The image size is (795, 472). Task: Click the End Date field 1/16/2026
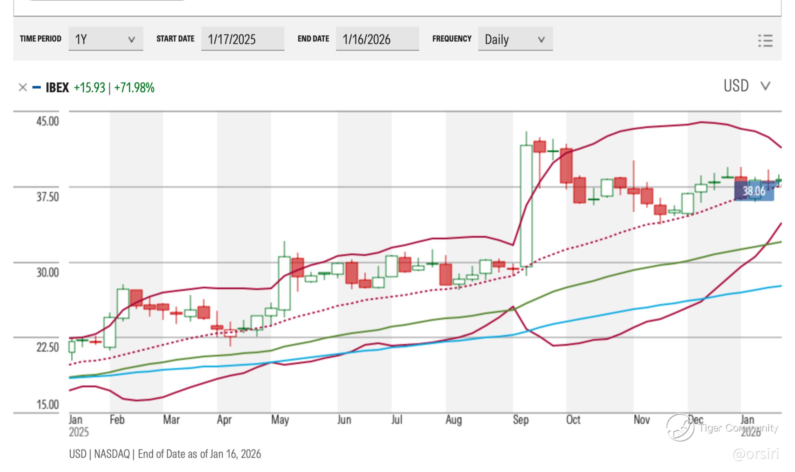tap(377, 39)
